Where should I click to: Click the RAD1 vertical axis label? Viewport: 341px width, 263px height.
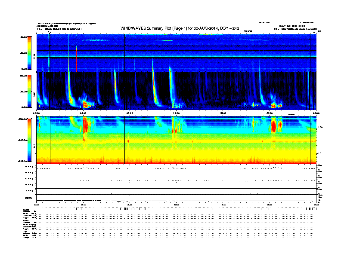pos(34,95)
